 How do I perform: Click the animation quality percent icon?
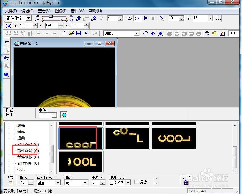162,18
